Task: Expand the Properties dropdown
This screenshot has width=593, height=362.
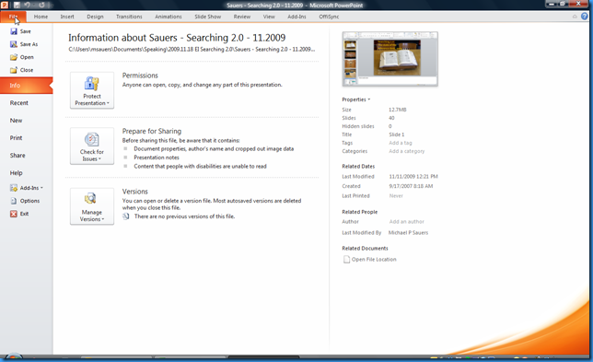Action: [355, 99]
